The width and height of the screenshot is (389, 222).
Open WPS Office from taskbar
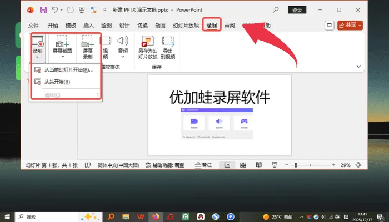[x=141, y=217]
